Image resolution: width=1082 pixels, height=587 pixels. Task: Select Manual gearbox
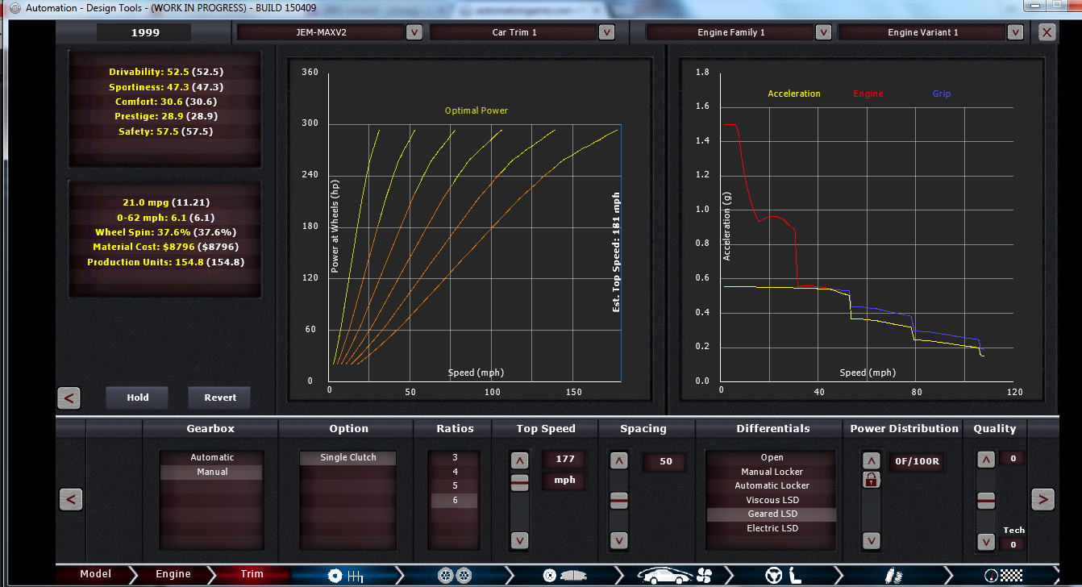(x=212, y=472)
